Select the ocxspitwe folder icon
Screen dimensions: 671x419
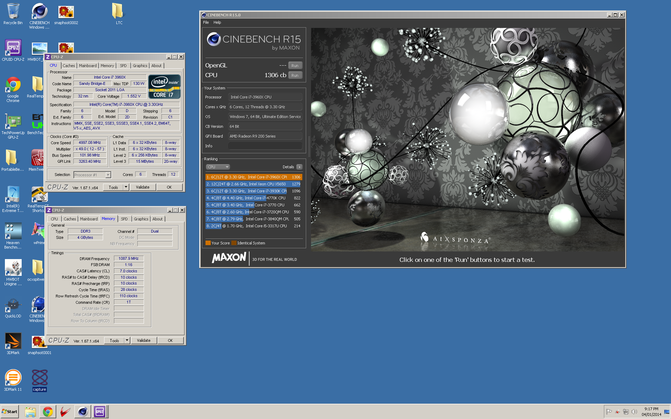pos(37,271)
